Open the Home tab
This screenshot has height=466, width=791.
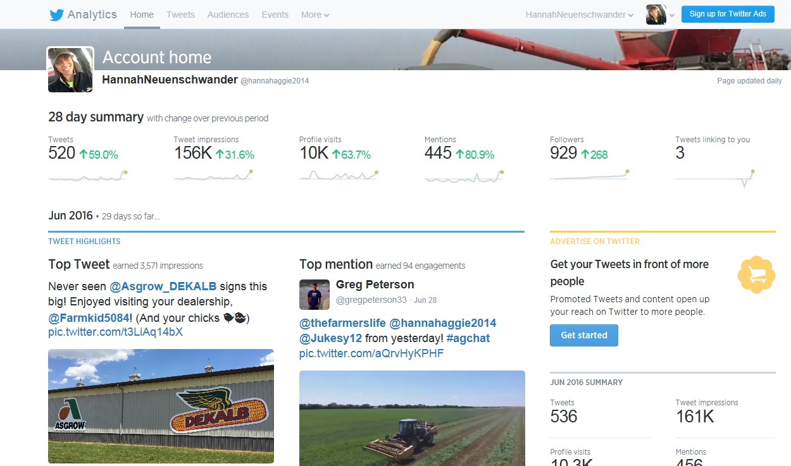coord(142,15)
